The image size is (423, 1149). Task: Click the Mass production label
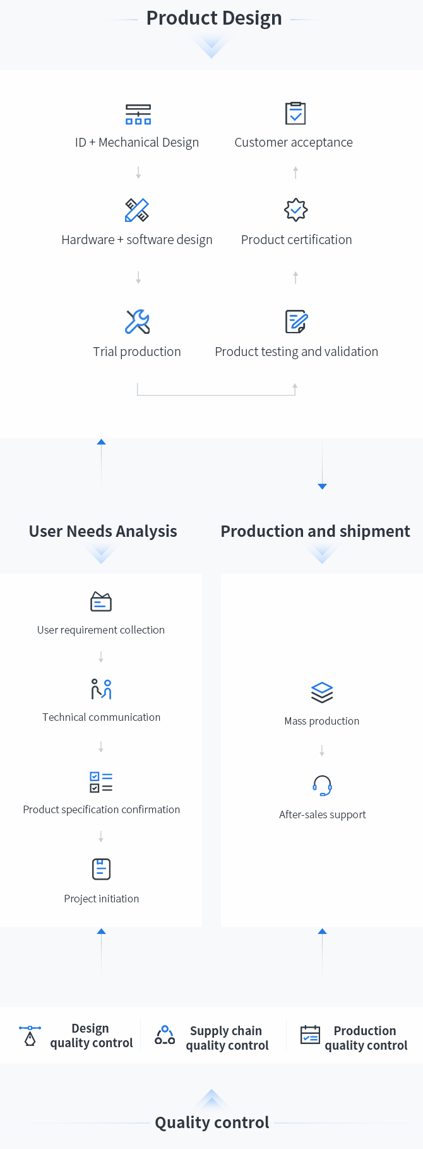(322, 721)
